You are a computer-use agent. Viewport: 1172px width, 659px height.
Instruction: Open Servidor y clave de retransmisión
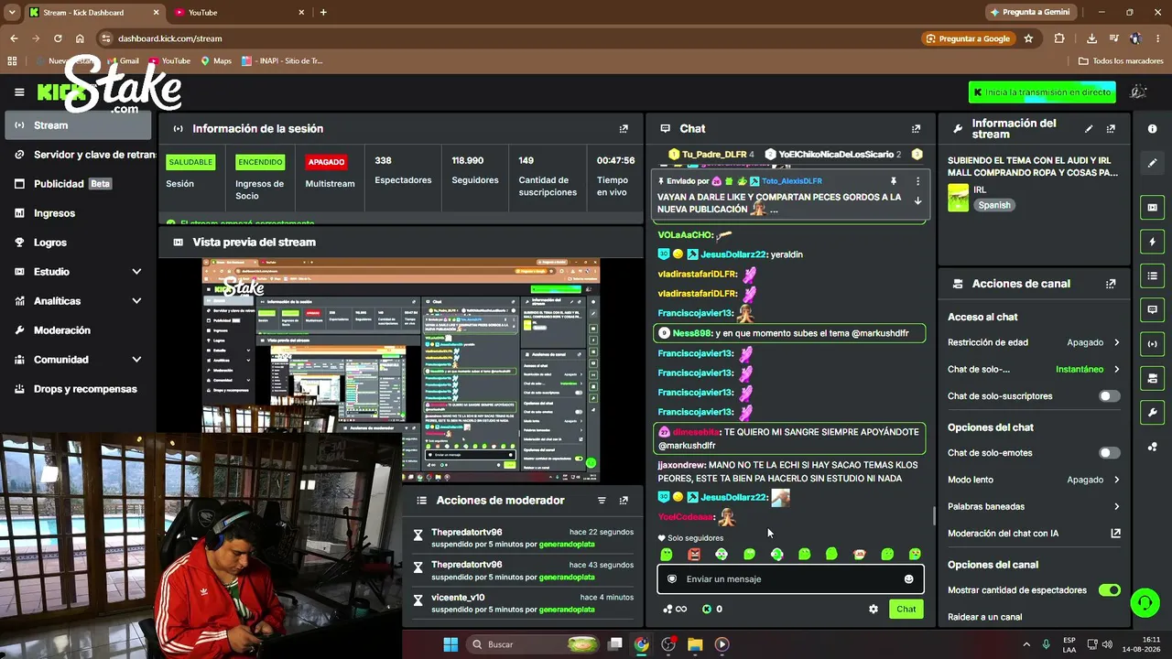pos(77,155)
